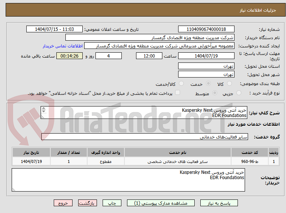The height and width of the screenshot is (213, 286).
Task: Click cell سایر فعالیت های خدماتی شخصی
Action: pyautogui.click(x=178, y=161)
